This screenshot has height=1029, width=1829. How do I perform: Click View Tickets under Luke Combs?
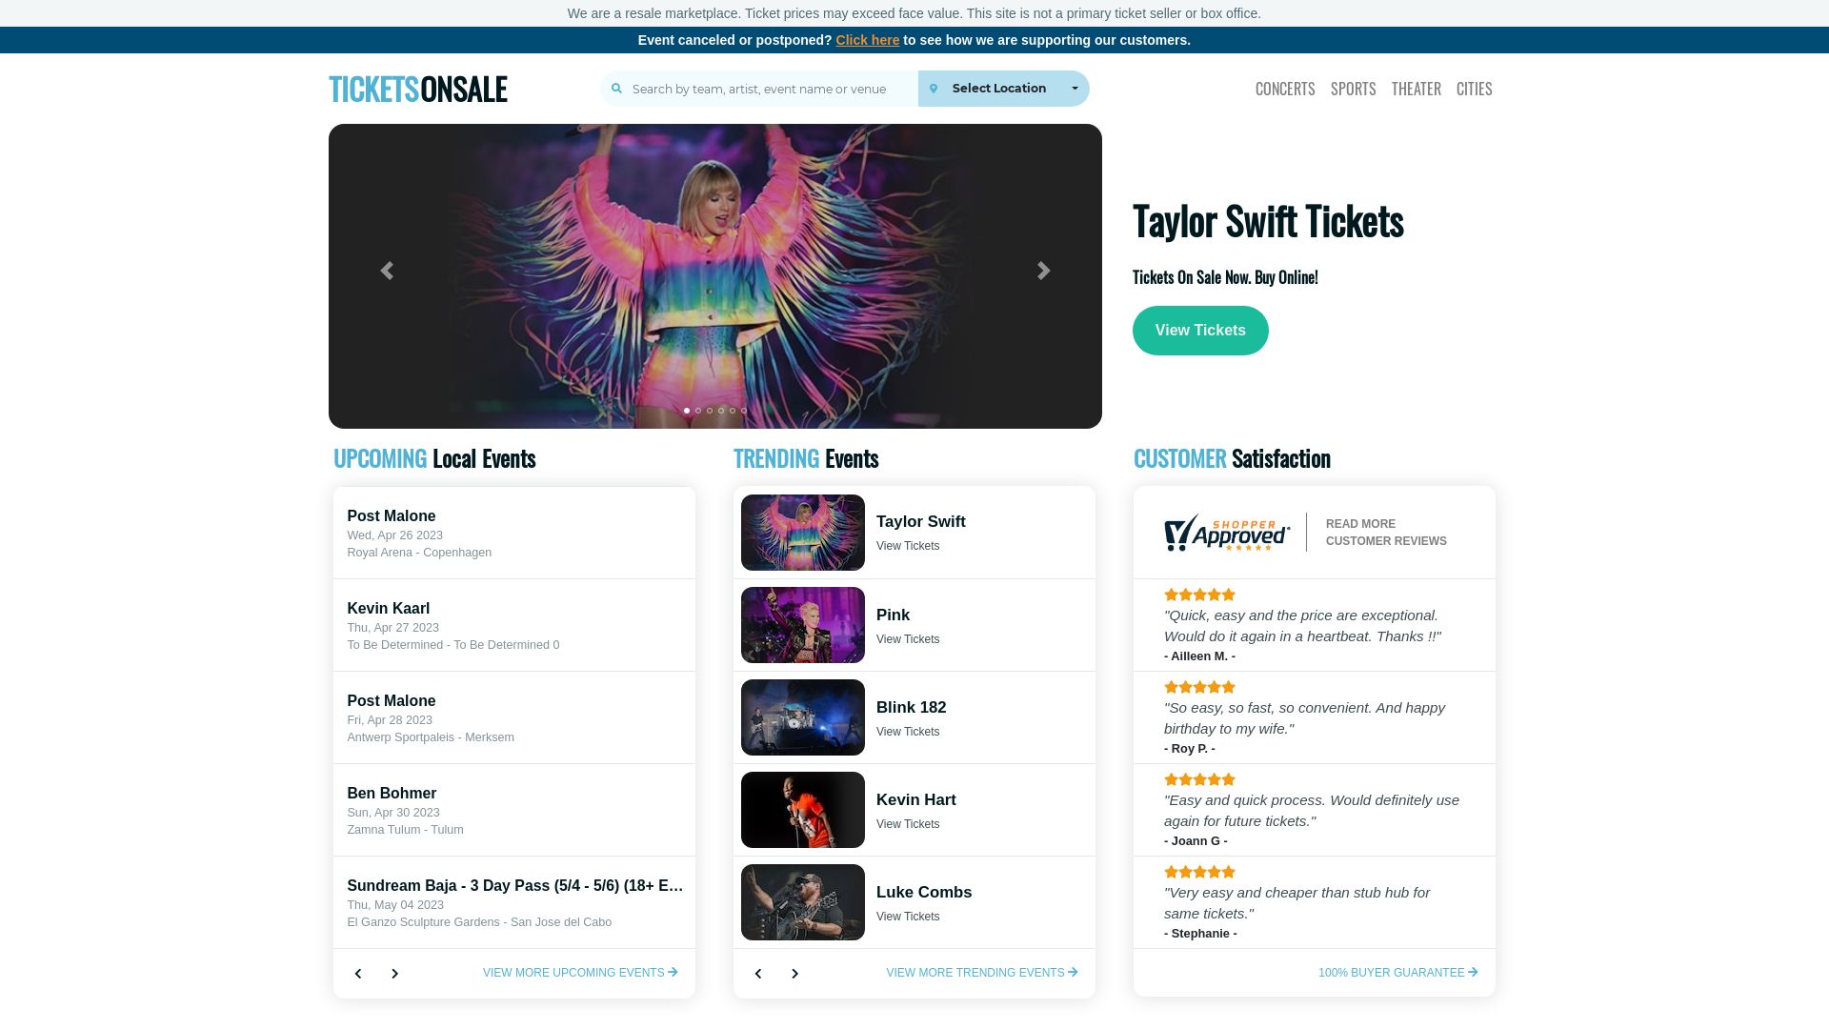pos(908,917)
